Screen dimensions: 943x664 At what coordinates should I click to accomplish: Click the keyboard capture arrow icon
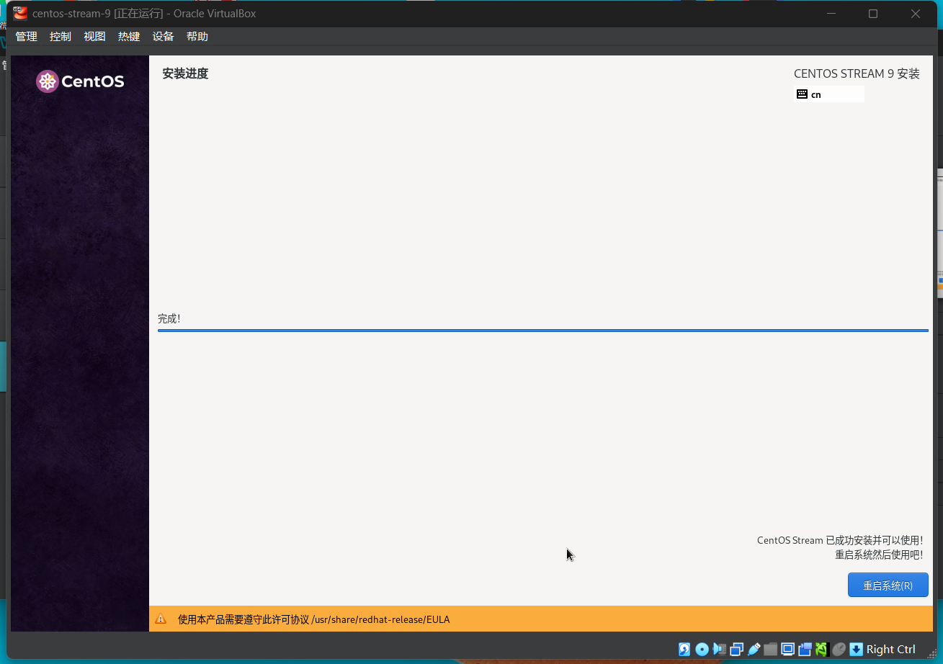click(x=857, y=650)
